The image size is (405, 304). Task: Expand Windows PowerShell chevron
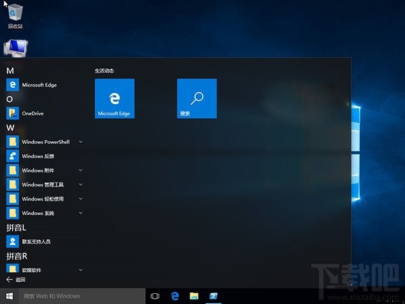pyautogui.click(x=80, y=142)
